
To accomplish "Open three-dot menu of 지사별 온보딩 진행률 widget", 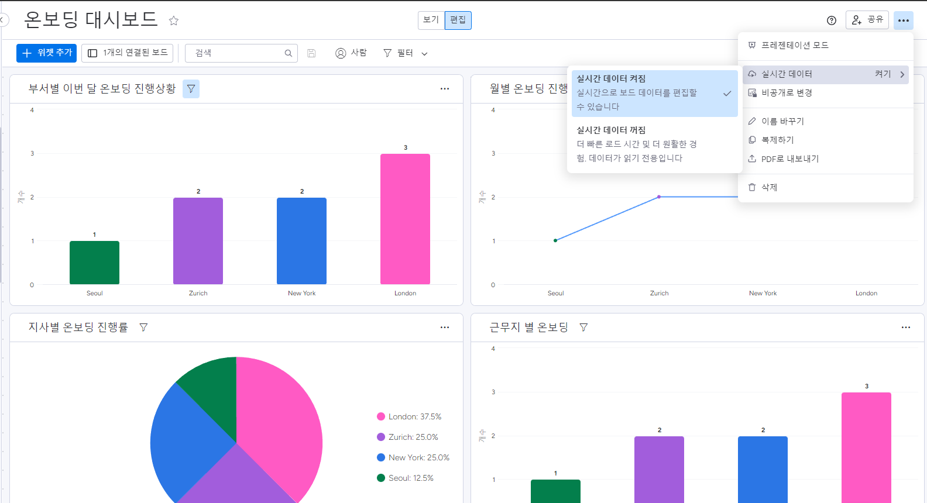I will pos(445,328).
